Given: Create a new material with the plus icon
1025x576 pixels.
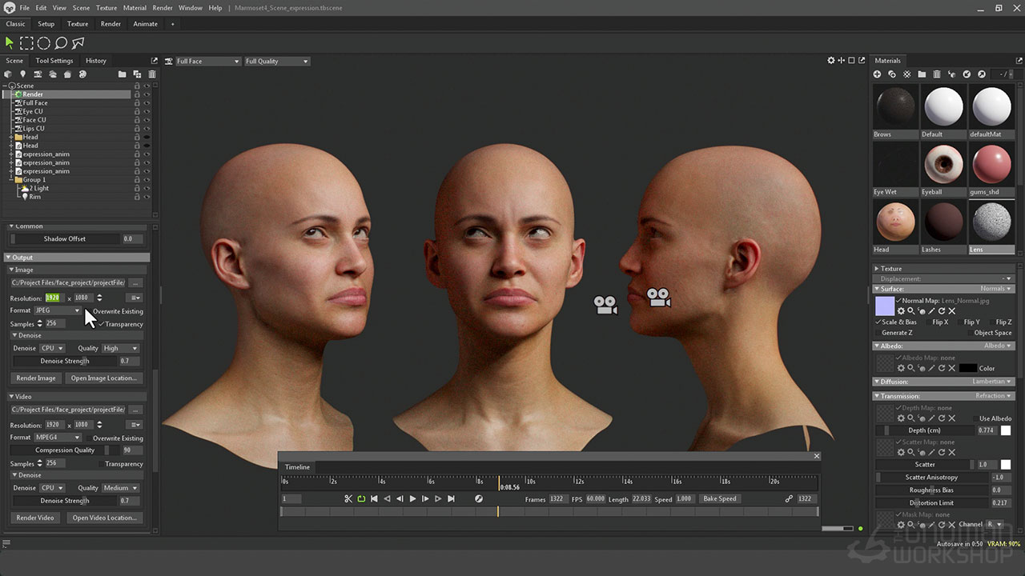Looking at the screenshot, I should pos(878,74).
